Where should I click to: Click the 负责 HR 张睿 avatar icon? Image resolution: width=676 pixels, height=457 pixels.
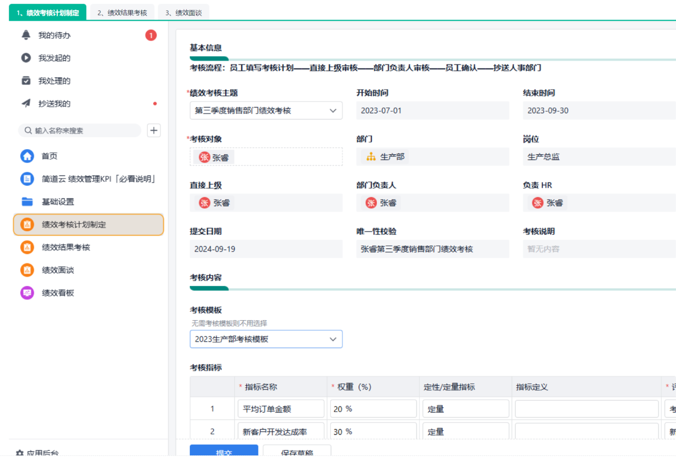[x=538, y=203]
